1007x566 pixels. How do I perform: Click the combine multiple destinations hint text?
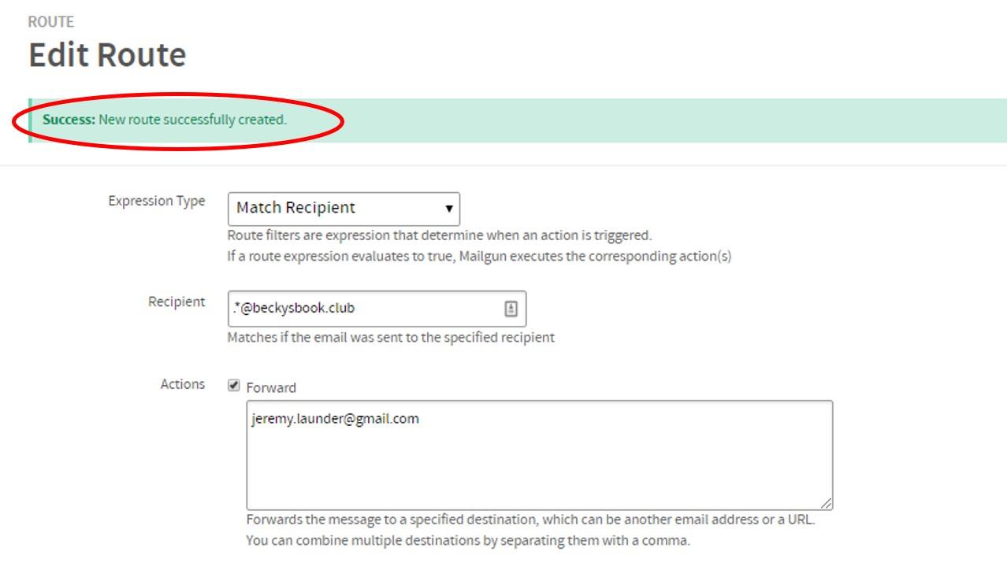tap(468, 541)
